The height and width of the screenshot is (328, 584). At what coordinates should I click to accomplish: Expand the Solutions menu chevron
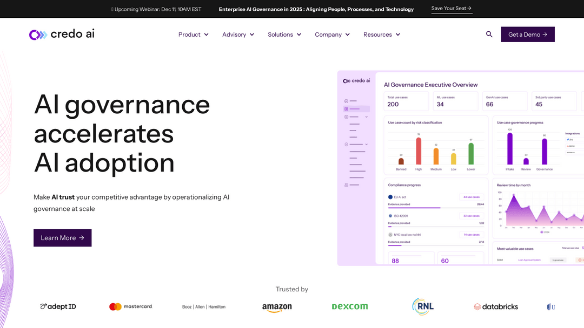[x=298, y=35]
